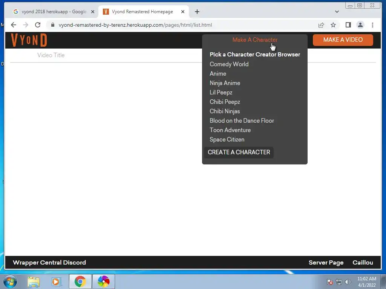Pick Toon Adventure theme
Image resolution: width=386 pixels, height=289 pixels.
click(230, 130)
